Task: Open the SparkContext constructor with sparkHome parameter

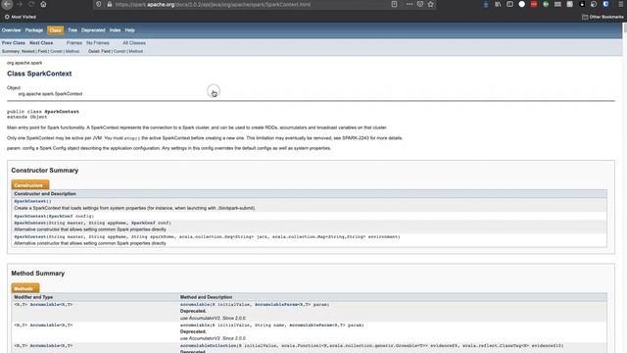Action: (x=207, y=237)
